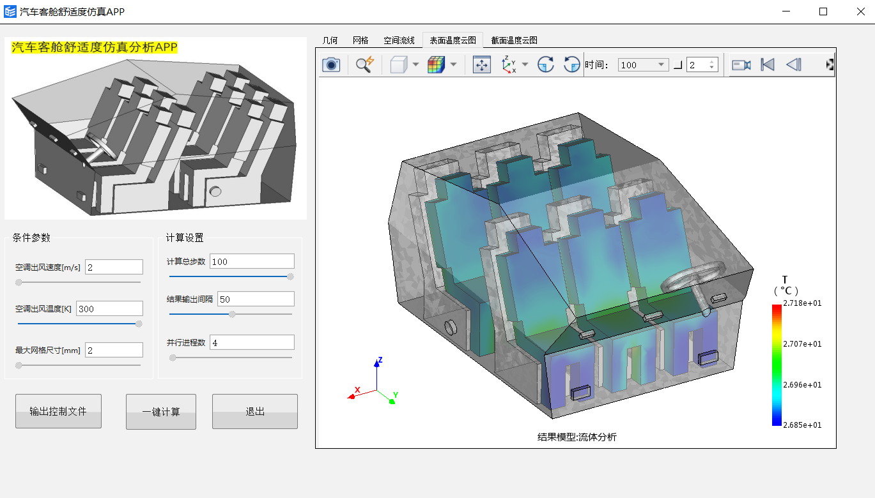This screenshot has height=498, width=875.
Task: Maximize the application window
Action: pyautogui.click(x=823, y=11)
